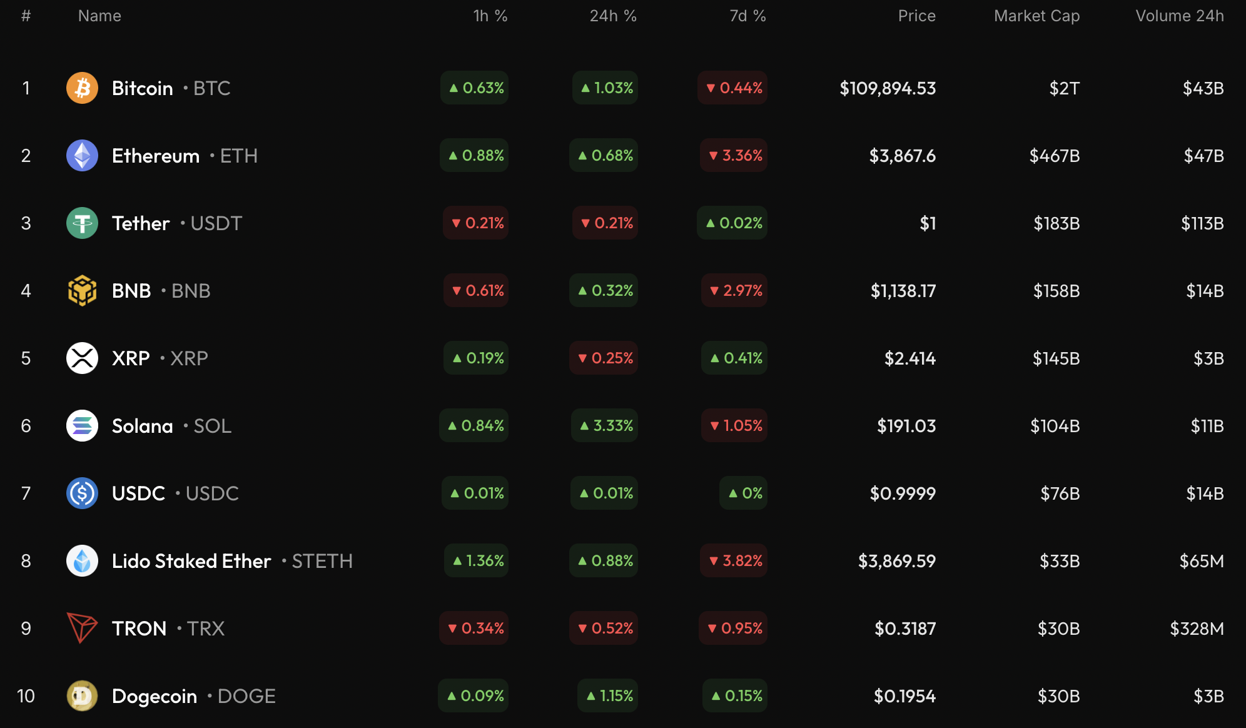Click the USDC coin icon
Screen dimensions: 1246x728
click(82, 493)
